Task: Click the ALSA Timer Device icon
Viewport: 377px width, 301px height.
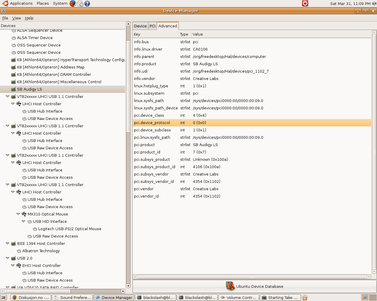Action: coord(14,38)
